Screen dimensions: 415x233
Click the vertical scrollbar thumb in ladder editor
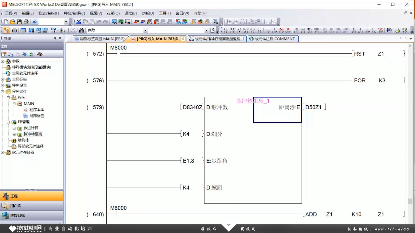tap(410, 201)
